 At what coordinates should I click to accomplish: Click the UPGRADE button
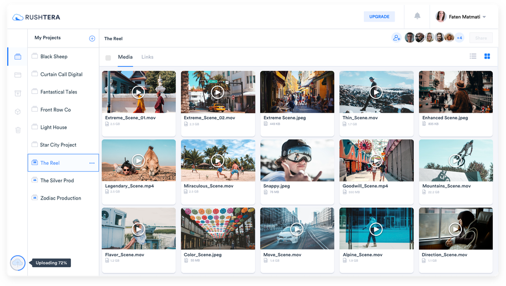coord(379,17)
